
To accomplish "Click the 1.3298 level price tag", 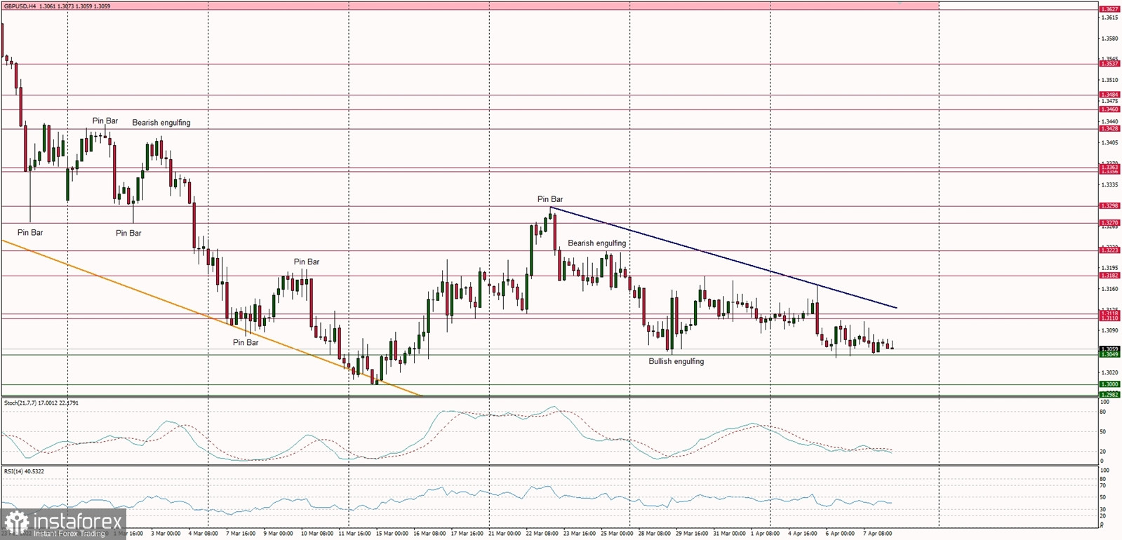I will 1109,206.
